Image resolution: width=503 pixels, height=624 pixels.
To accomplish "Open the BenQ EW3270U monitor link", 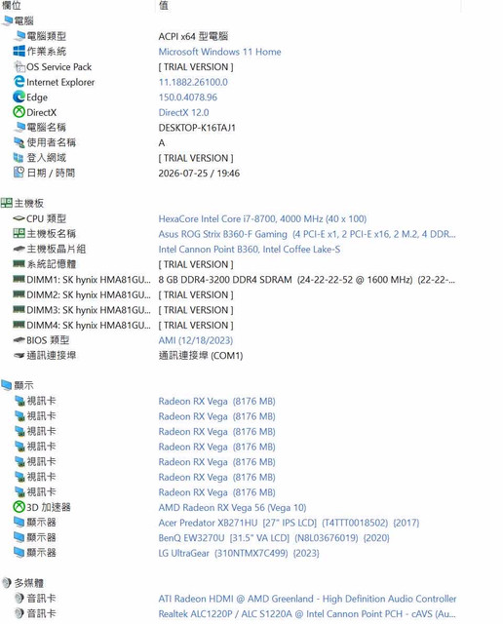I will pos(273,537).
